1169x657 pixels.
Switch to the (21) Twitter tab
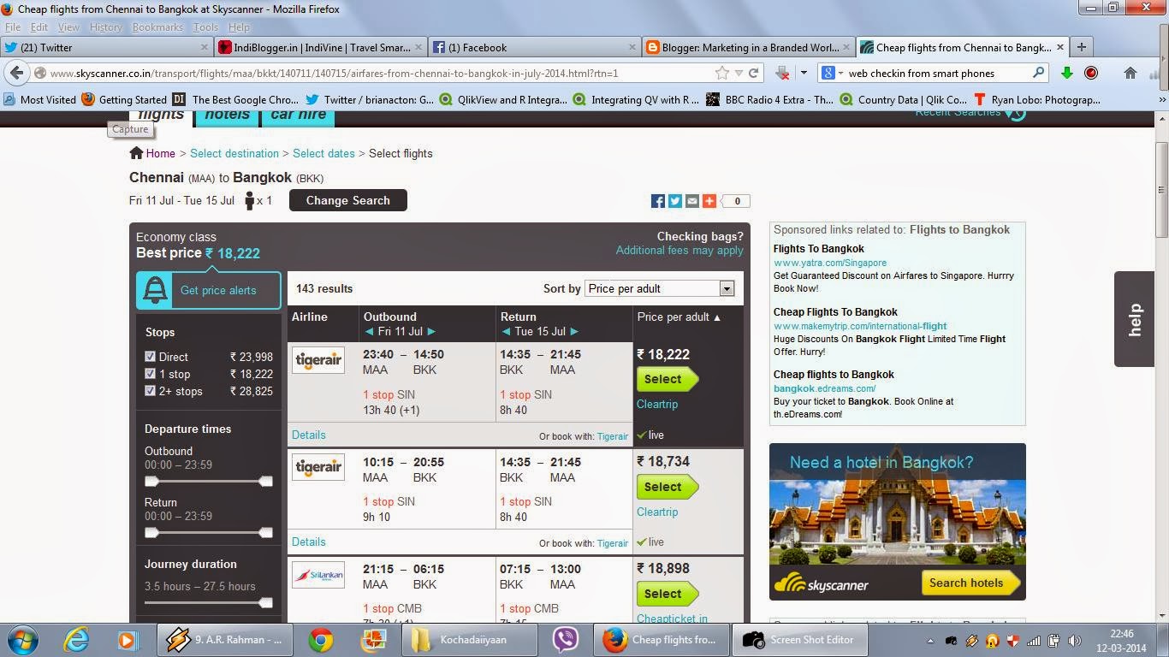pyautogui.click(x=106, y=47)
